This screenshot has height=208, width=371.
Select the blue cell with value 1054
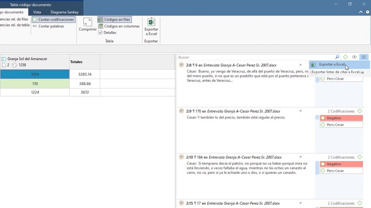tap(35, 74)
